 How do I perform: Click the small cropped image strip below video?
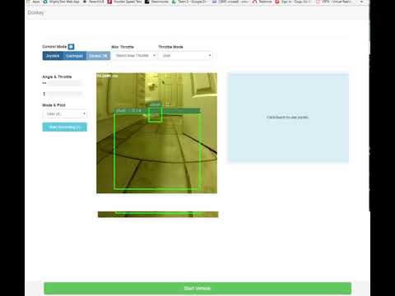[x=158, y=214]
